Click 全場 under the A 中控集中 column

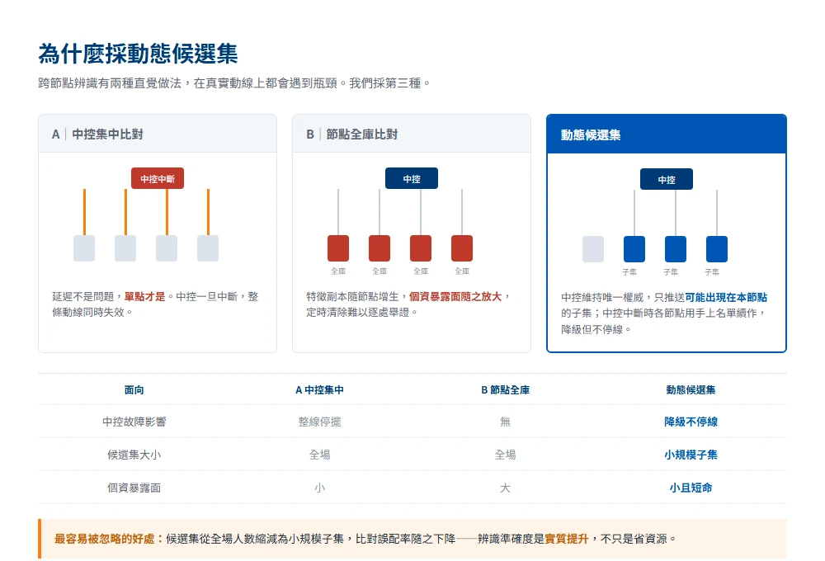point(319,455)
